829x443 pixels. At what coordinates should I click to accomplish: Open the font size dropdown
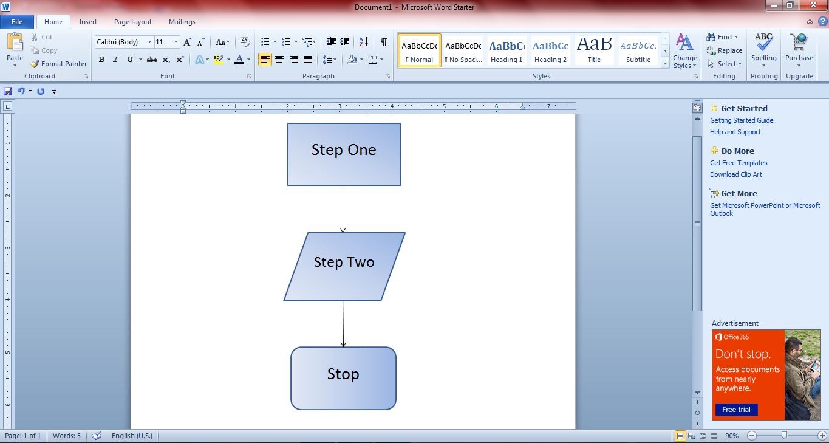pyautogui.click(x=176, y=41)
